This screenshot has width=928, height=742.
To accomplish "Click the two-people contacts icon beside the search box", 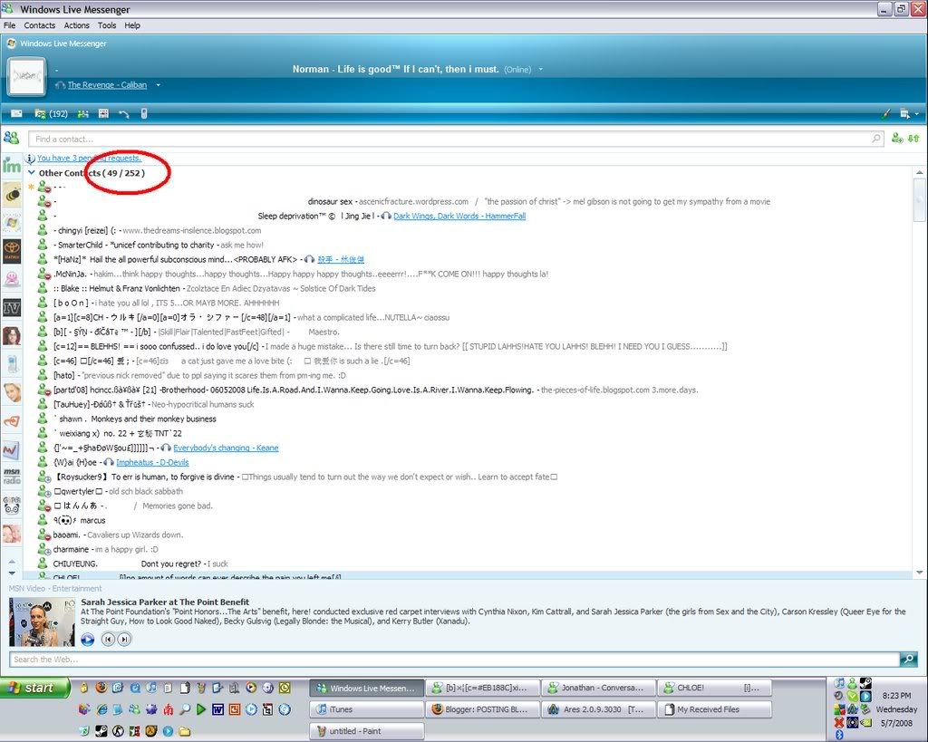I will tap(11, 138).
